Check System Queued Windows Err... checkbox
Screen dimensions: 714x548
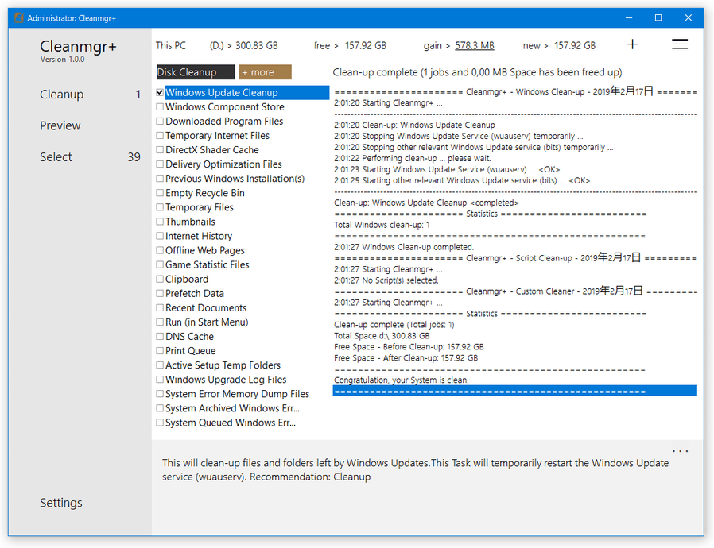tap(160, 423)
